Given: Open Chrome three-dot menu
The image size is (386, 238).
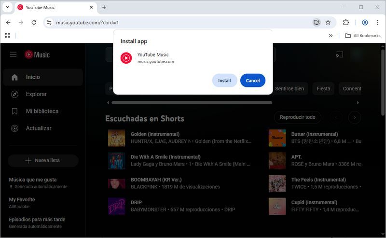Looking at the screenshot, I should [x=378, y=22].
